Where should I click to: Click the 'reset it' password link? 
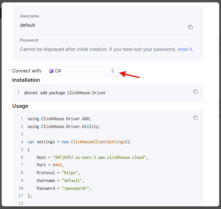coord(185,49)
